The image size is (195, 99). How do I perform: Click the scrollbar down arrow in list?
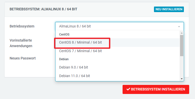[x=182, y=79]
